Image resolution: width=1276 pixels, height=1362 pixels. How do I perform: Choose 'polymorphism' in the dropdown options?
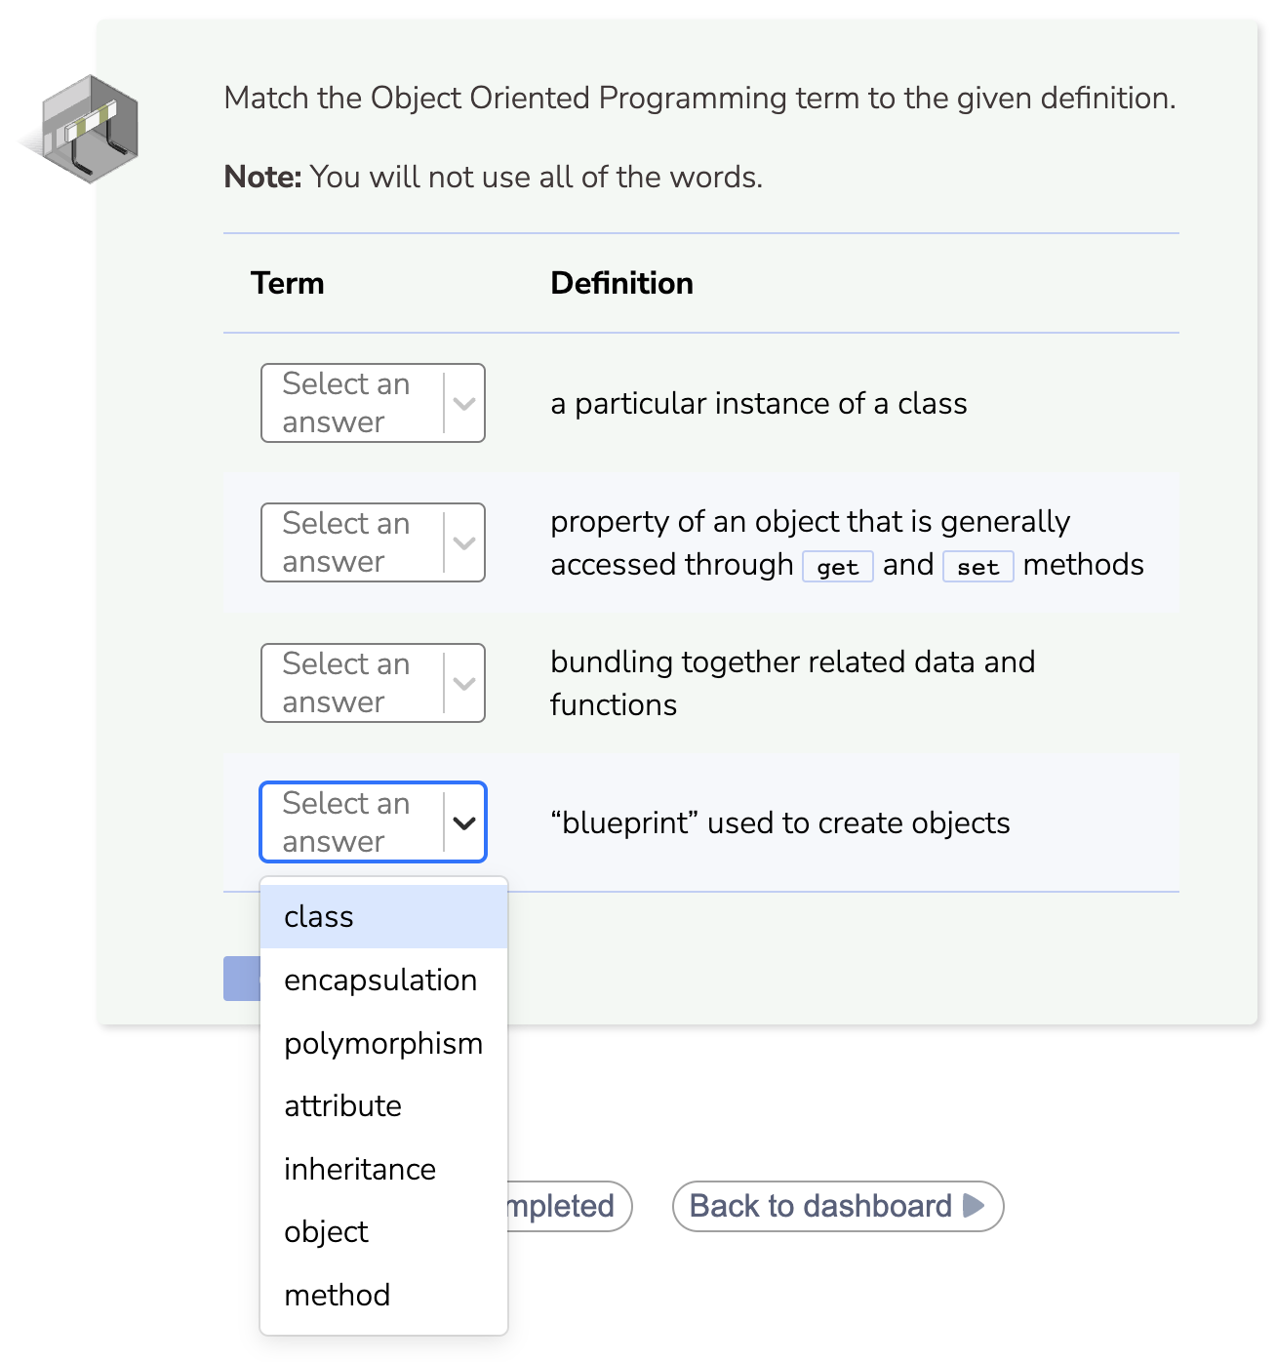(382, 1043)
